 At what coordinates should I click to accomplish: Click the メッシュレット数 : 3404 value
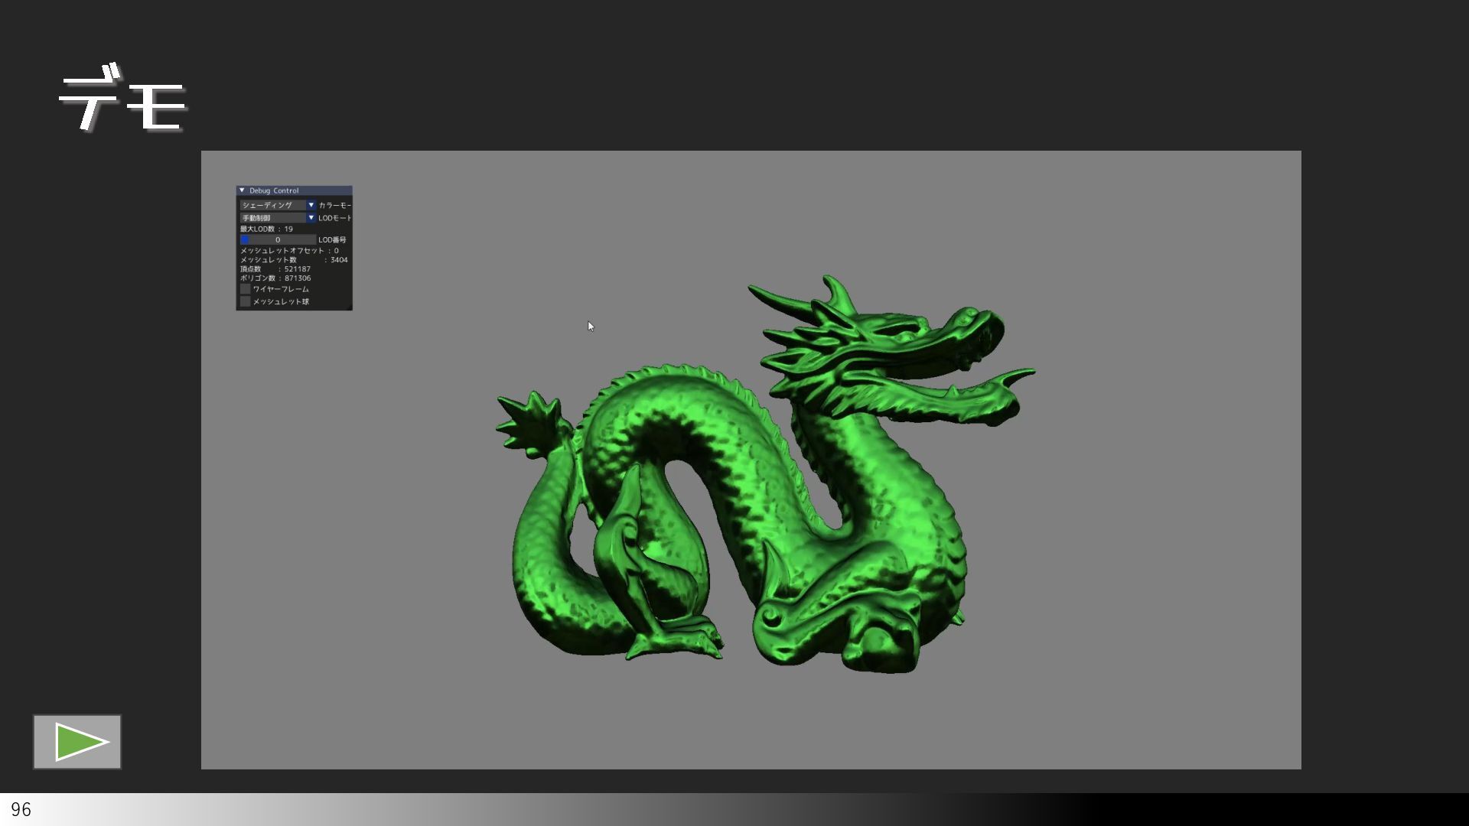(294, 260)
